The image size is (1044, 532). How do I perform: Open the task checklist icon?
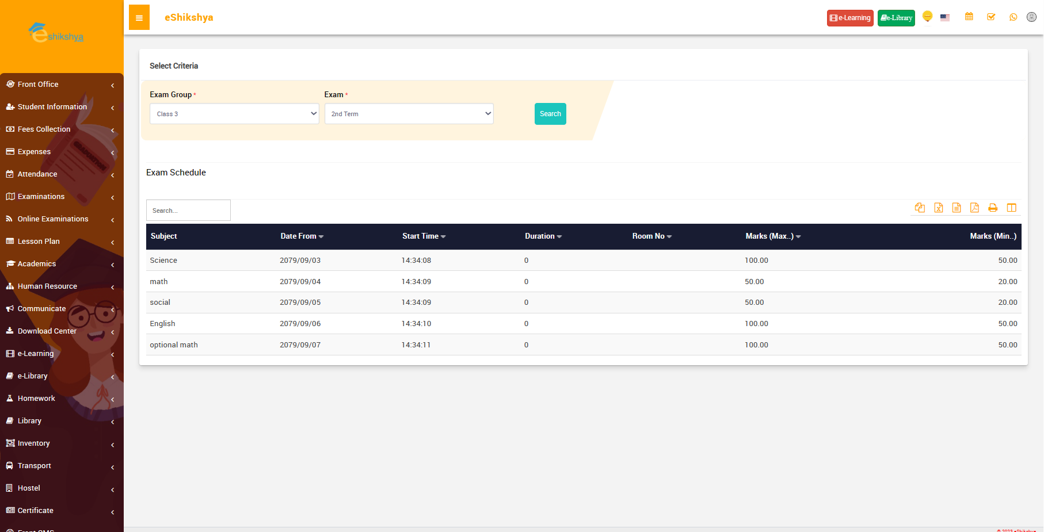[991, 17]
